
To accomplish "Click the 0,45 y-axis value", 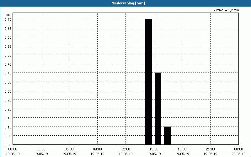I will pos(8,64).
